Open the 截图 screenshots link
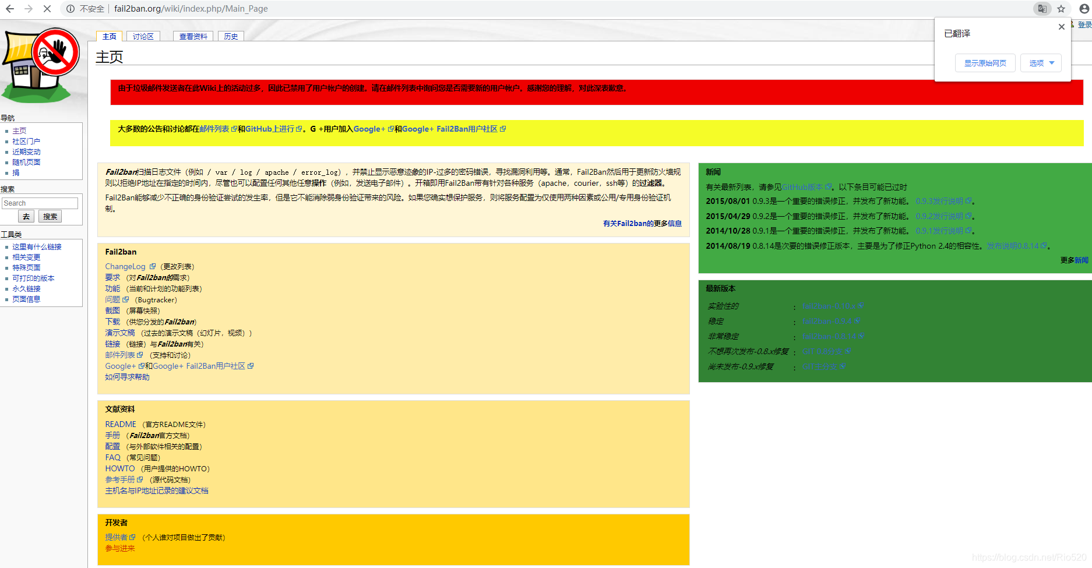This screenshot has width=1092, height=568. pyautogui.click(x=112, y=311)
